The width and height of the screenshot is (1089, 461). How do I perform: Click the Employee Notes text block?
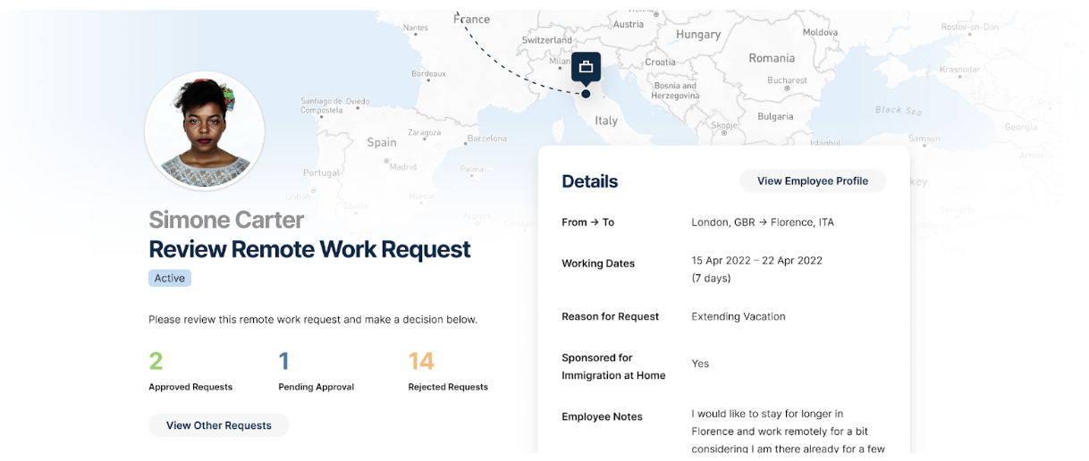tap(788, 431)
